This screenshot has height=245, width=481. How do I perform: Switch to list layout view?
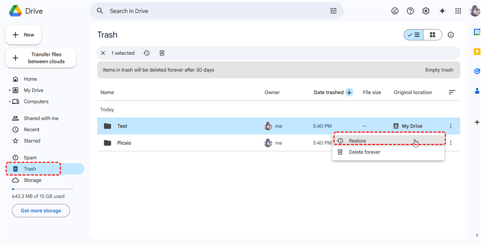(x=414, y=35)
